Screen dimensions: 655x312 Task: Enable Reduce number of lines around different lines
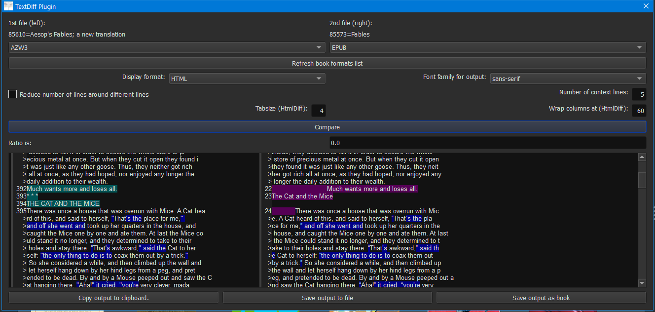pos(13,94)
